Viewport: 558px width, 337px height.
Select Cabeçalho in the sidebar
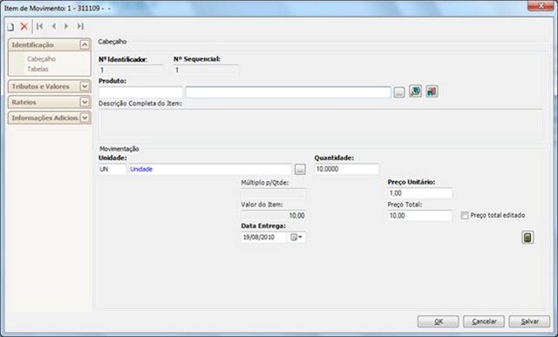point(41,59)
